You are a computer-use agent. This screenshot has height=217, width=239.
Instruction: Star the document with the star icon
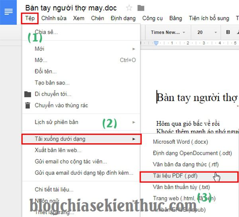tap(129, 8)
